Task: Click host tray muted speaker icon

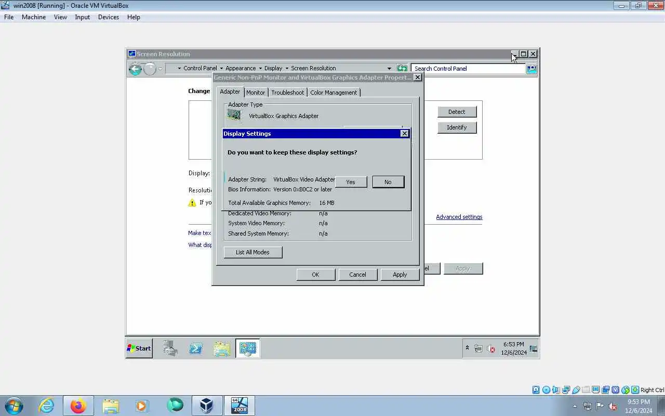Action: (x=613, y=406)
